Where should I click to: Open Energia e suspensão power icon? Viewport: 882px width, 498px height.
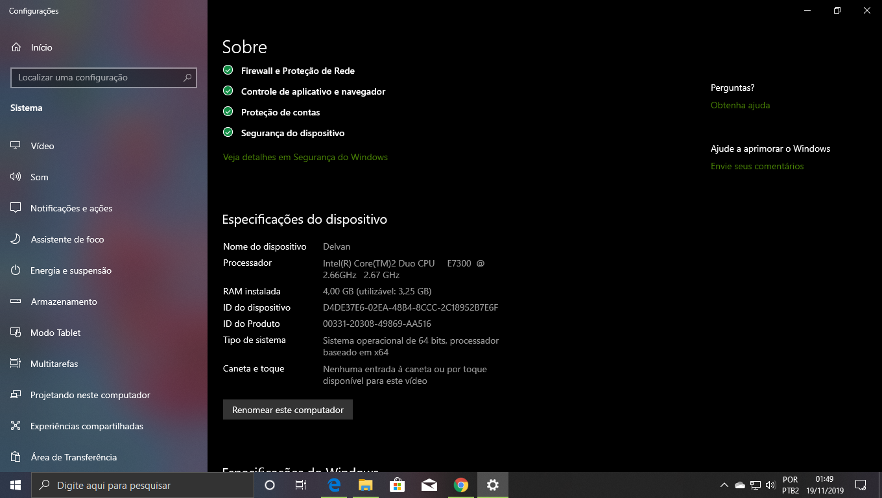(16, 270)
